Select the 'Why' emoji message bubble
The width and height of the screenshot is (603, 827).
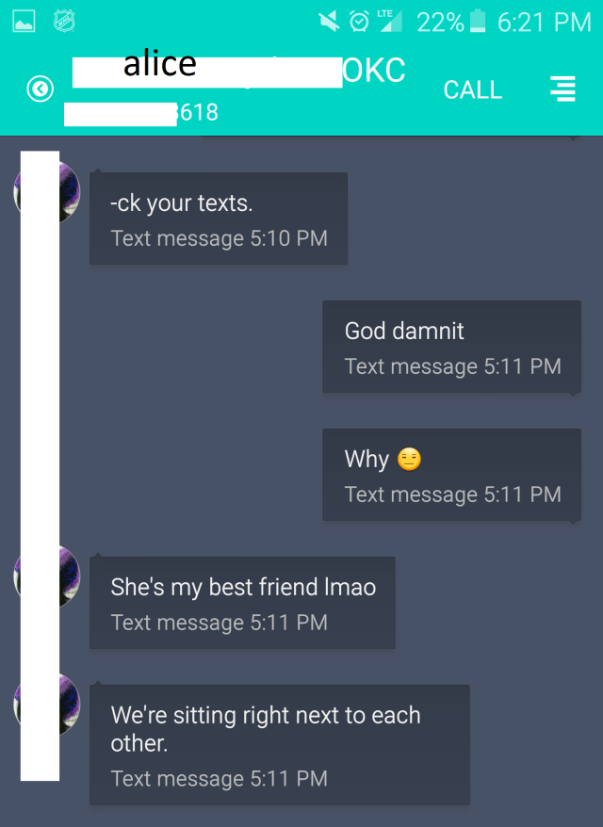[451, 475]
